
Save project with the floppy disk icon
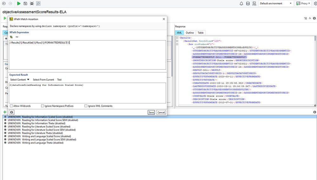tap(25, 3)
